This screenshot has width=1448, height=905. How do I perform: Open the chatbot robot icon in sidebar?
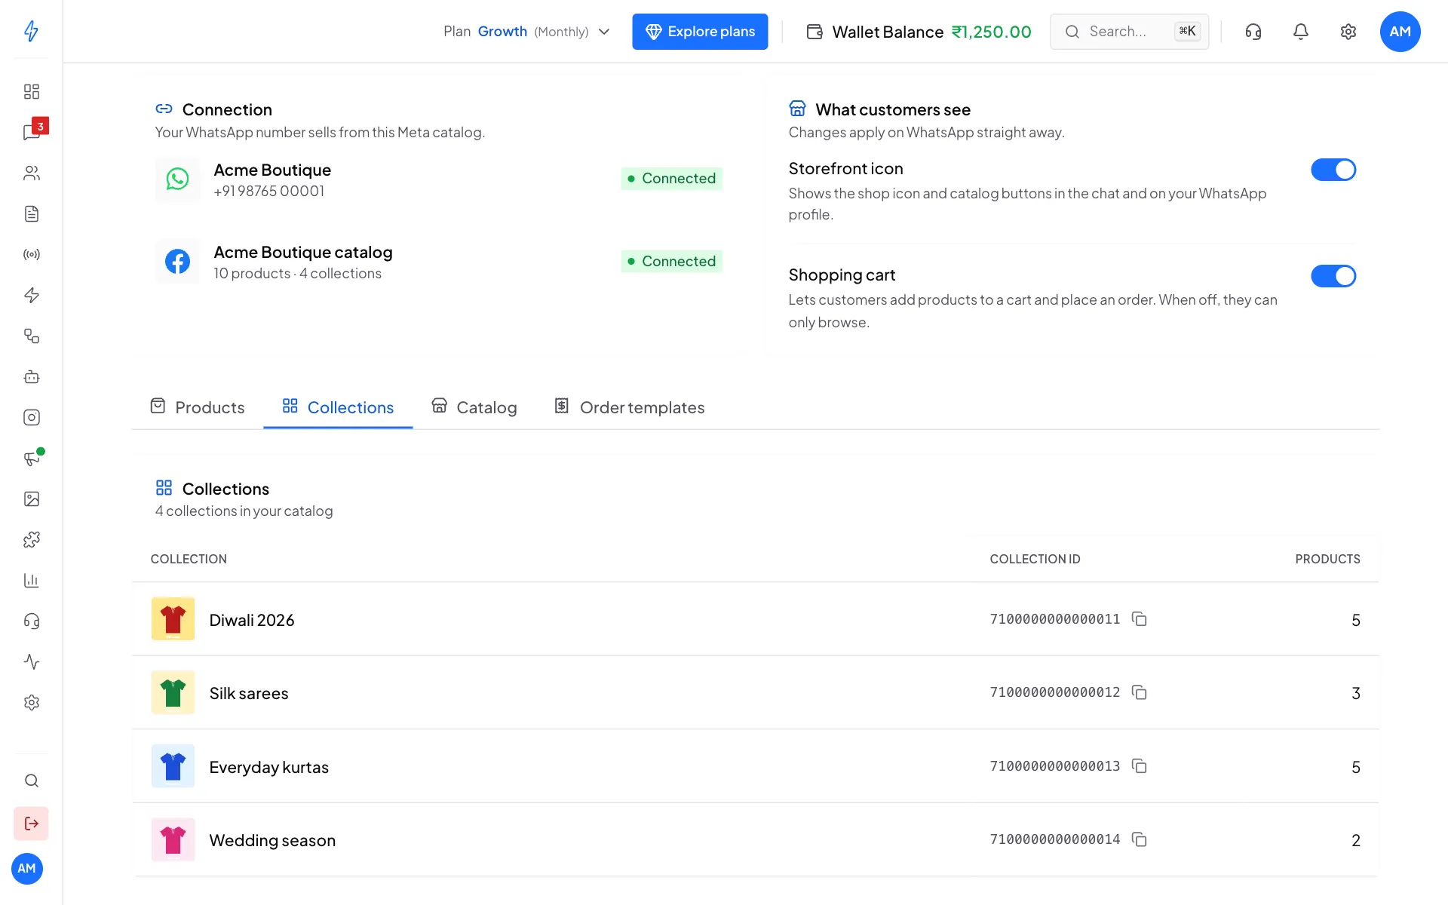(x=31, y=376)
